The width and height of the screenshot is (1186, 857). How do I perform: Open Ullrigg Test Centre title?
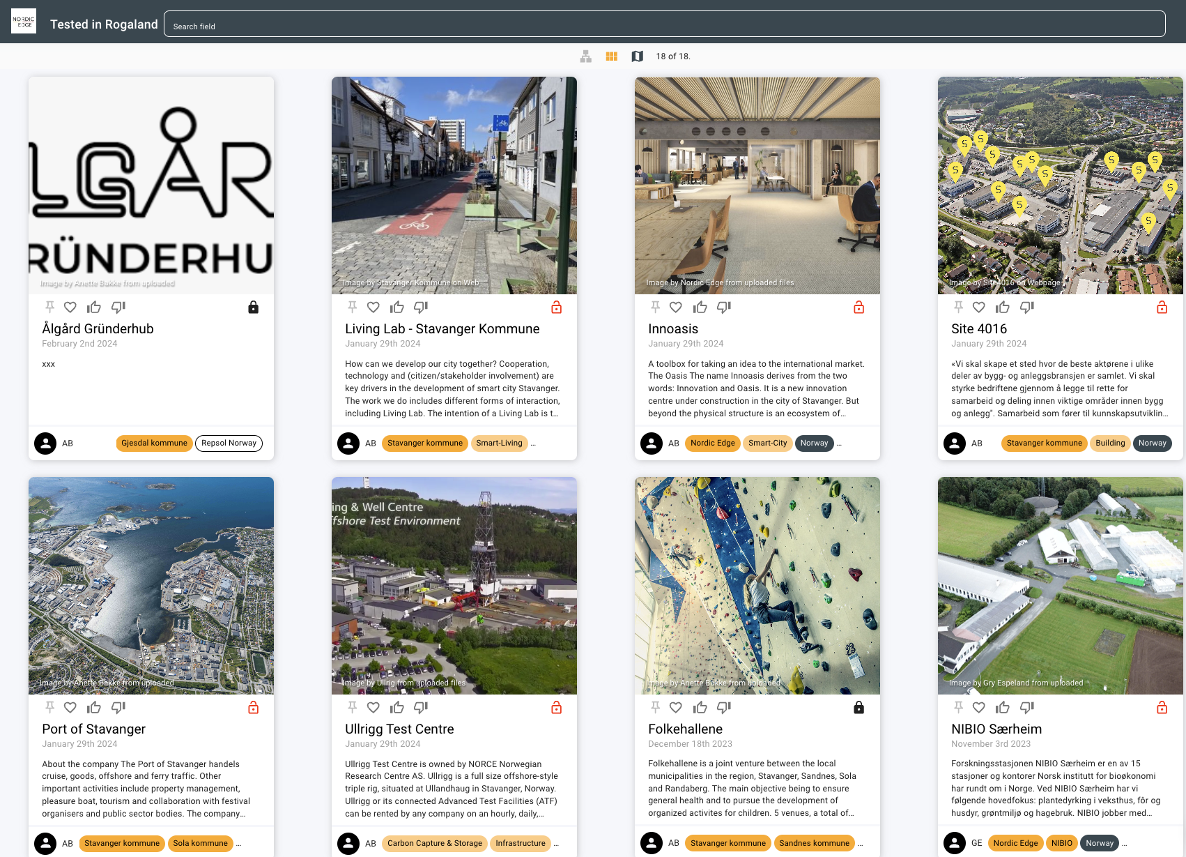399,729
